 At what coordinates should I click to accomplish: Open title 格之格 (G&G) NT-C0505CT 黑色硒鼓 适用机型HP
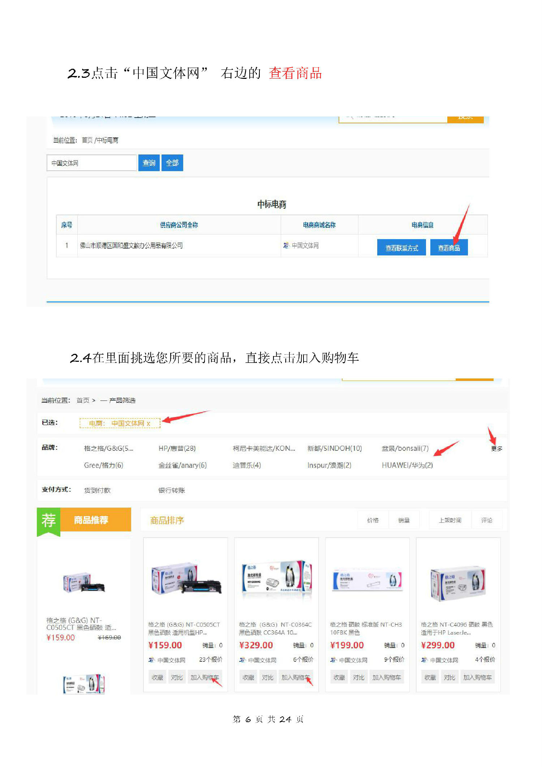pyautogui.click(x=184, y=628)
